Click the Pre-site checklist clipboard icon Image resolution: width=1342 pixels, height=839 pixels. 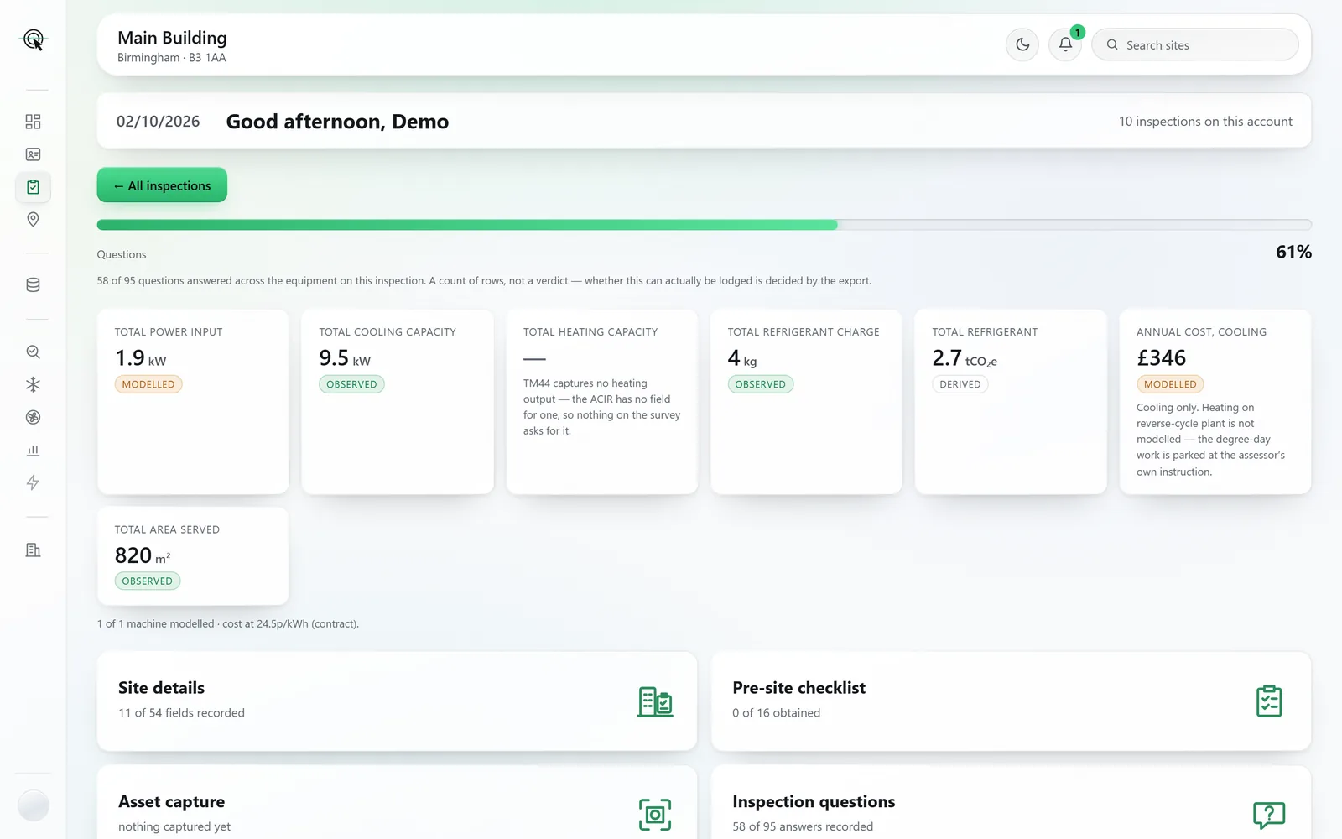click(1269, 701)
